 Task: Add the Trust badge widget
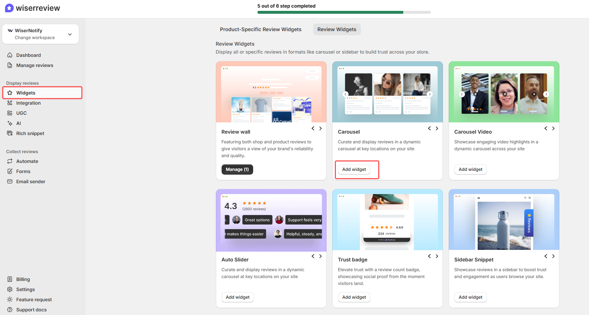pos(354,297)
